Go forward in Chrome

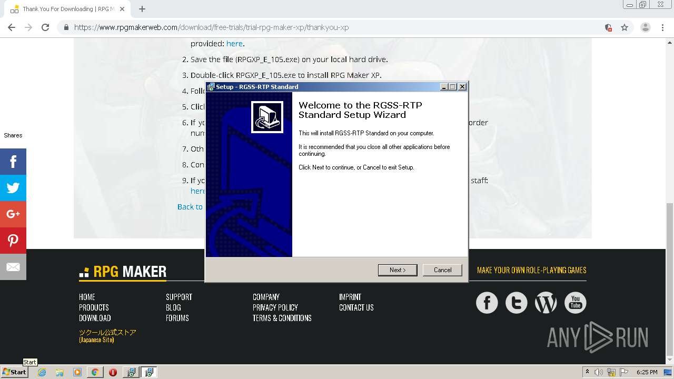(x=28, y=27)
